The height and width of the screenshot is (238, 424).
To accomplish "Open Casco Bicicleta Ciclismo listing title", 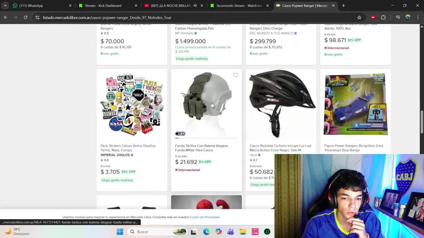I will (280, 148).
